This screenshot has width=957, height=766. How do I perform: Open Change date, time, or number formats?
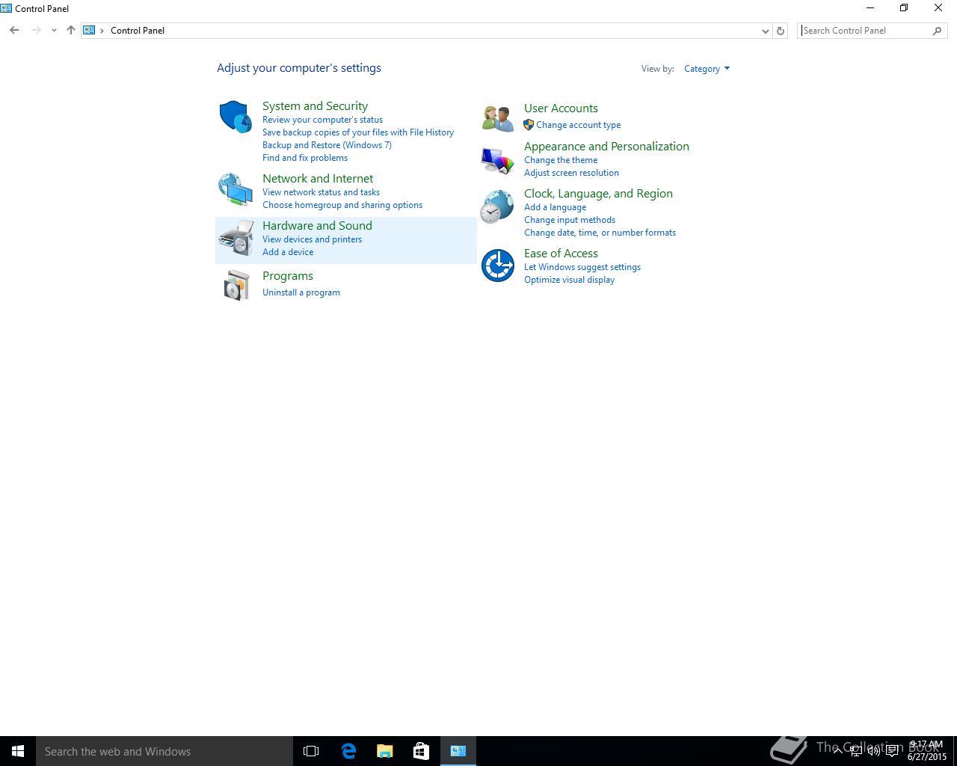pos(600,233)
